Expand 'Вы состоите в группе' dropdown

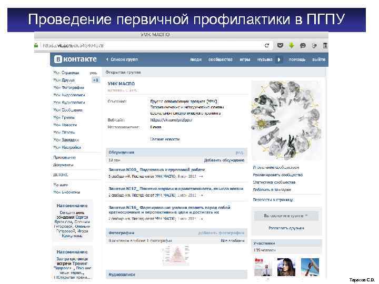pos(286,216)
